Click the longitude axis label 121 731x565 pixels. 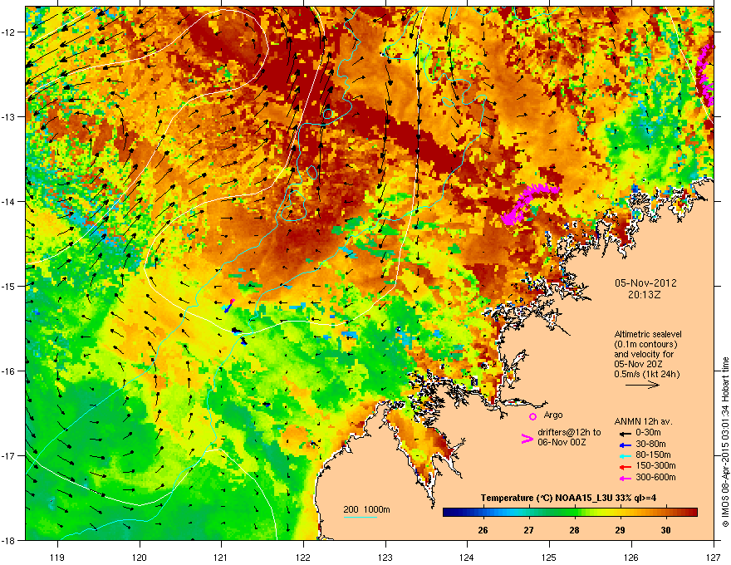[x=221, y=557]
